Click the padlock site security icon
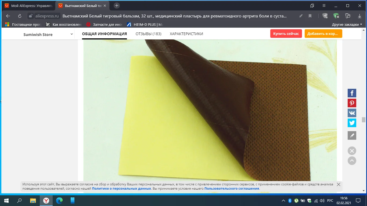The image size is (367, 206). 31,16
